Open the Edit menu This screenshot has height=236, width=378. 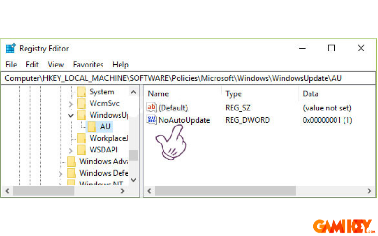tap(32, 65)
